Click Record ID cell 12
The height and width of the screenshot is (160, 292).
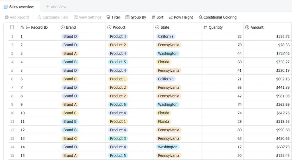(x=23, y=130)
